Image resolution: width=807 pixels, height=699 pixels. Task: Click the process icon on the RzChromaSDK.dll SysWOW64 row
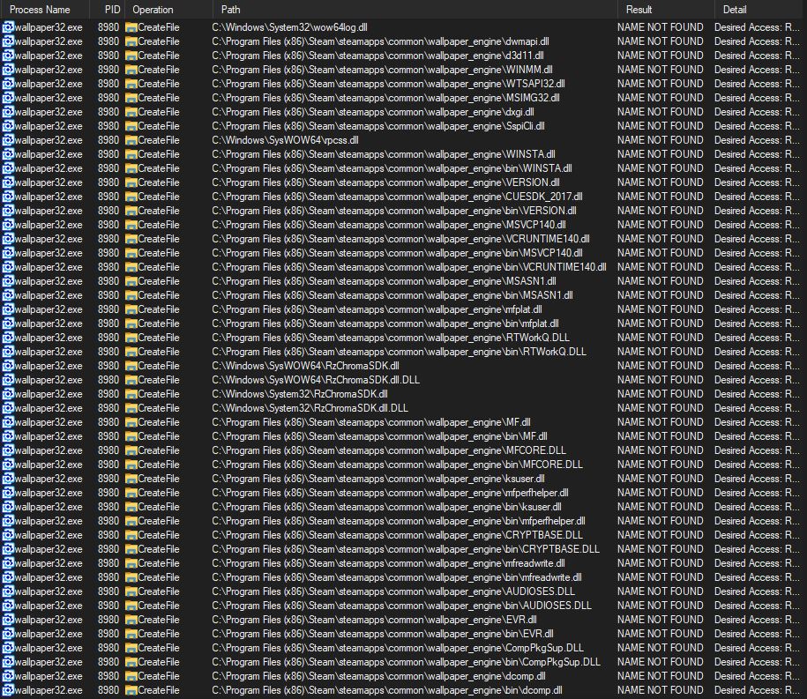coord(7,366)
